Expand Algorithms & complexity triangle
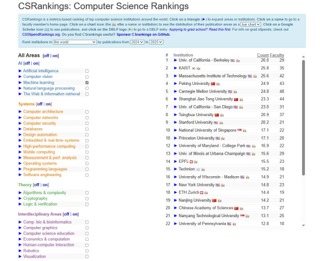This screenshot has height=261, width=320. [20, 193]
